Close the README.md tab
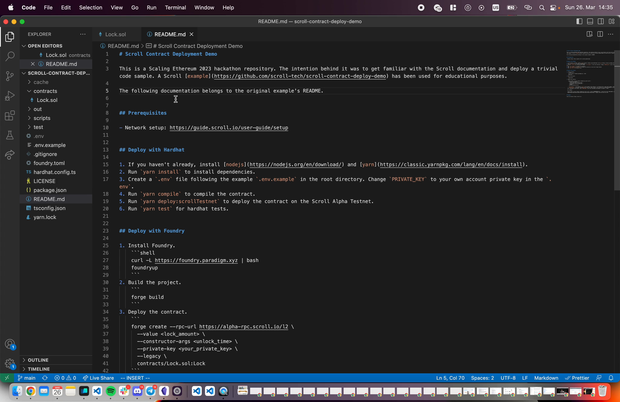Image resolution: width=620 pixels, height=402 pixels. click(x=191, y=34)
